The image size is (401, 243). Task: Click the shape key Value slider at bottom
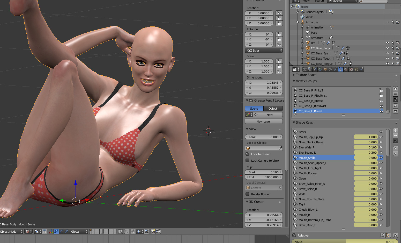point(345,241)
